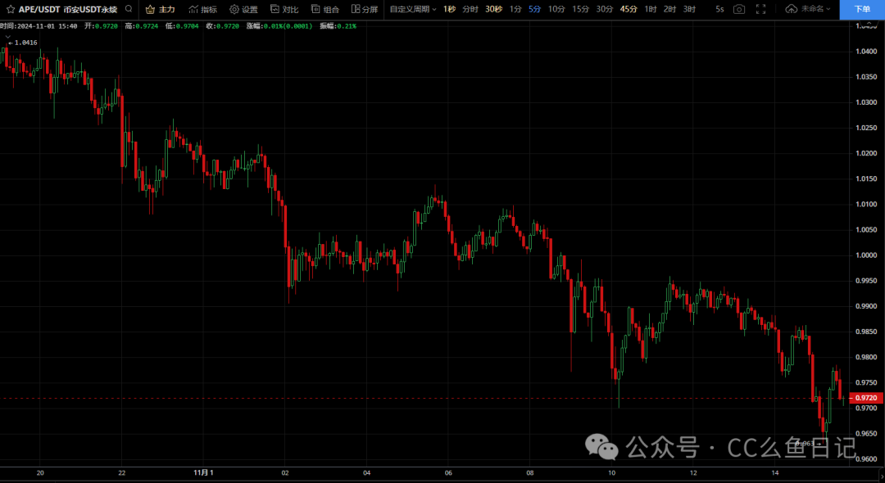Click the 1.0350 price axis label
The width and height of the screenshot is (885, 483).
[866, 77]
